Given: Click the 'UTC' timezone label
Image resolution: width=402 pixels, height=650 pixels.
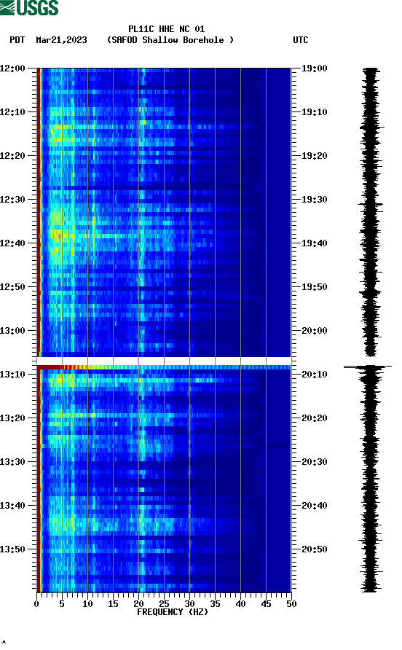Looking at the screenshot, I should tap(301, 40).
